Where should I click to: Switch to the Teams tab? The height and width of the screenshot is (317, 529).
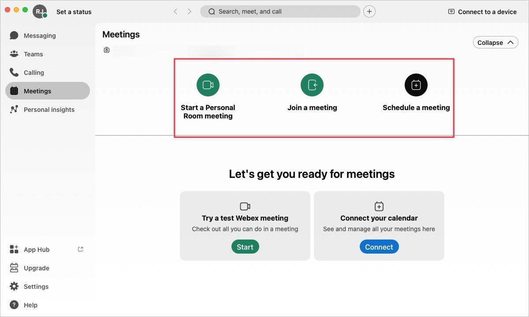click(x=33, y=54)
